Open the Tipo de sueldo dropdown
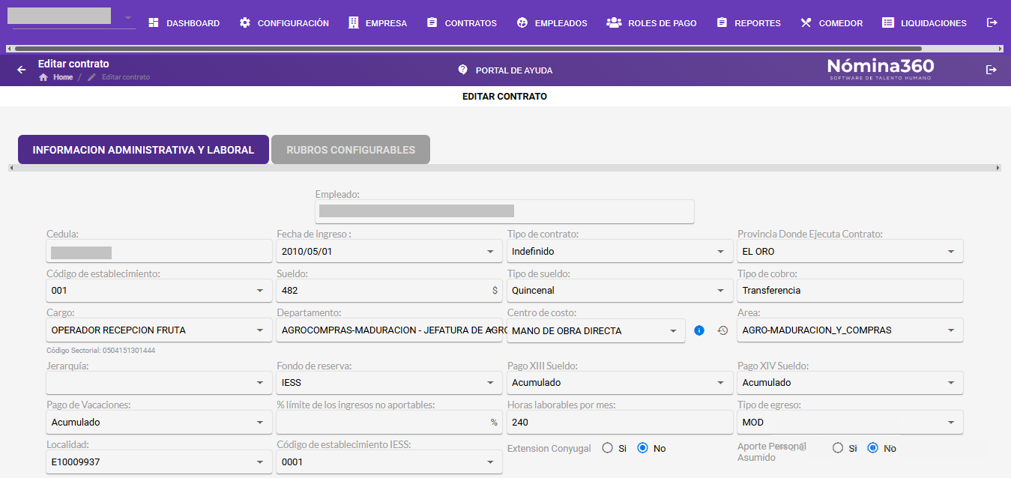This screenshot has width=1011, height=478. (x=721, y=291)
